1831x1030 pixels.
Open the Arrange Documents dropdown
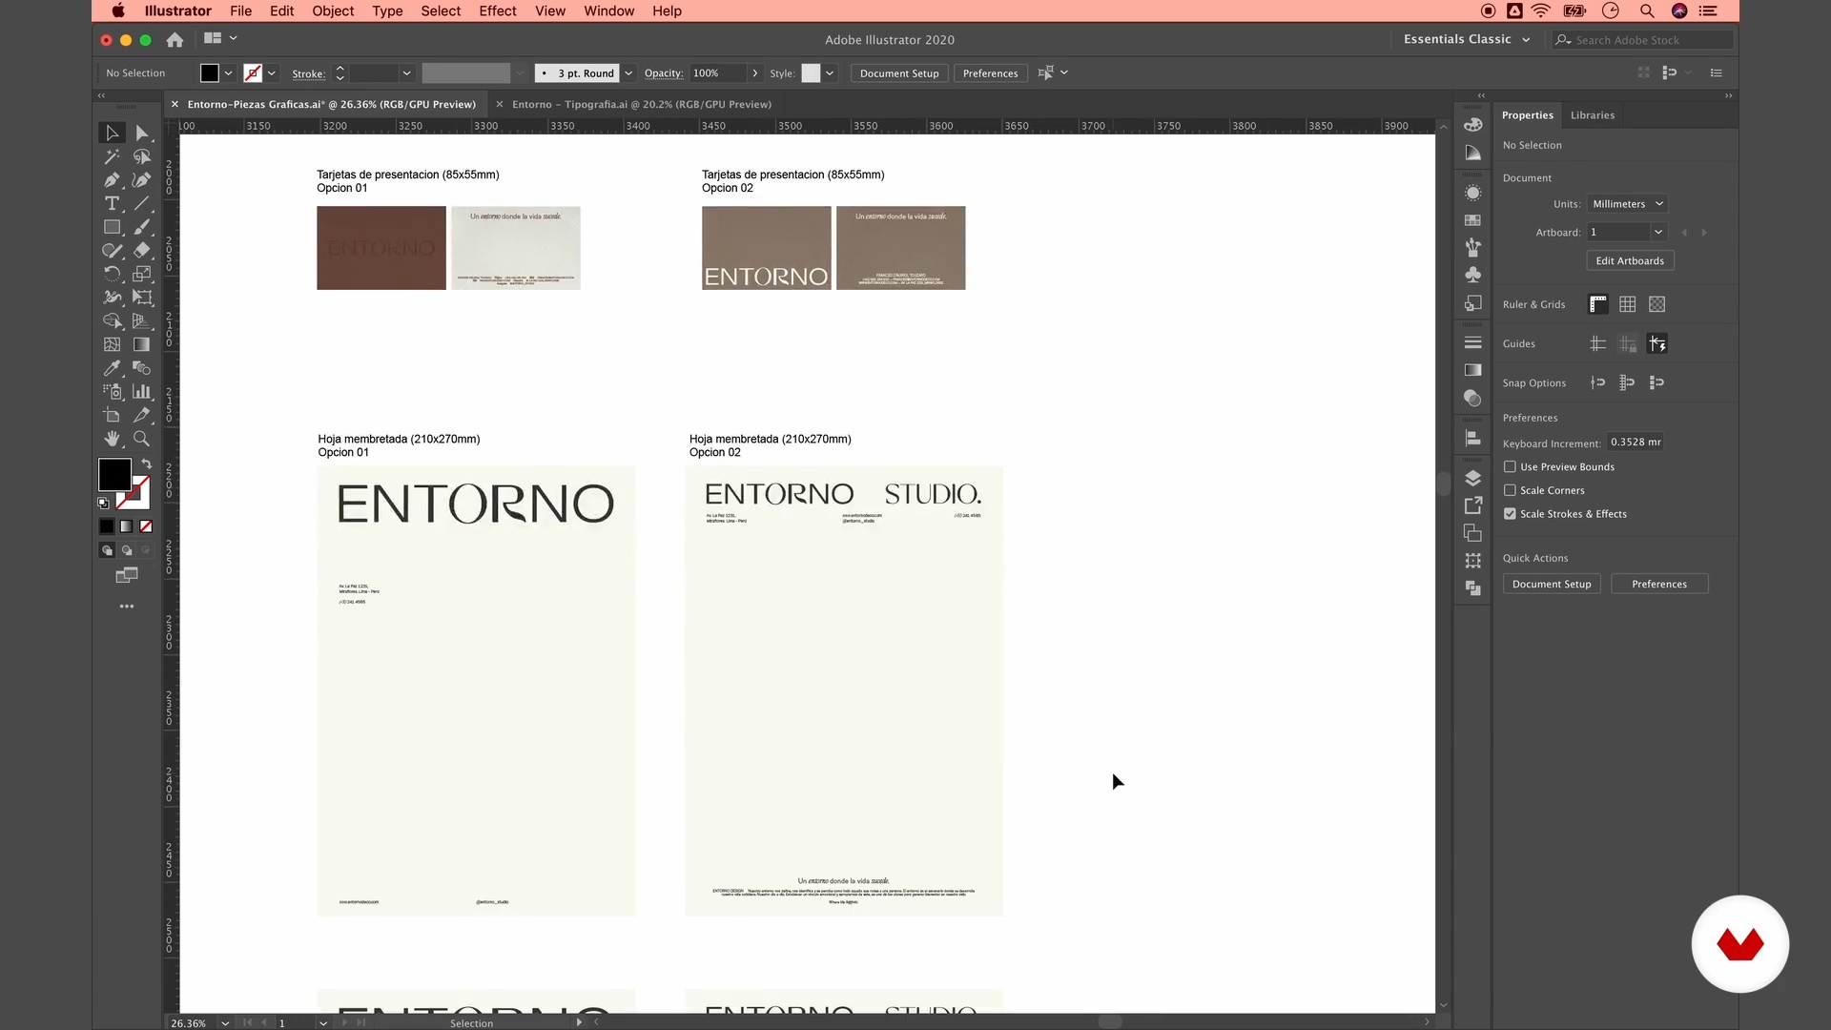[x=220, y=39]
